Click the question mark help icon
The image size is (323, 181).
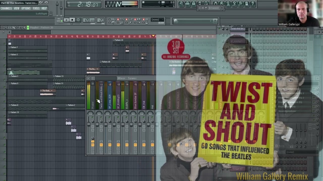pyautogui.click(x=253, y=4)
